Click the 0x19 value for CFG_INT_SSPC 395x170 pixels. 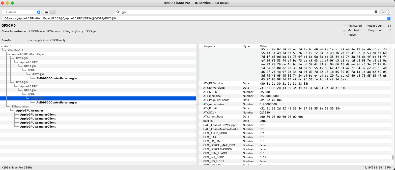263,157
